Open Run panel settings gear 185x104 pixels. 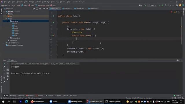tap(178, 60)
